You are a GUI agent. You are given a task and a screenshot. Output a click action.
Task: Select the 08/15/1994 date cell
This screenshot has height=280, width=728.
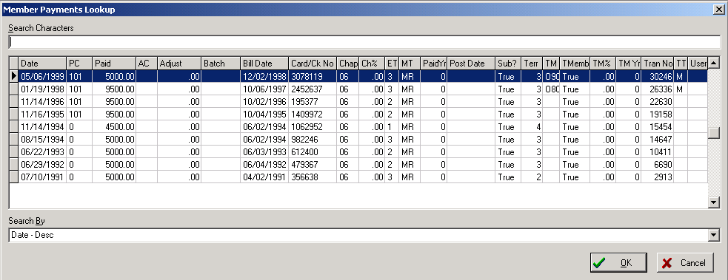(42, 140)
